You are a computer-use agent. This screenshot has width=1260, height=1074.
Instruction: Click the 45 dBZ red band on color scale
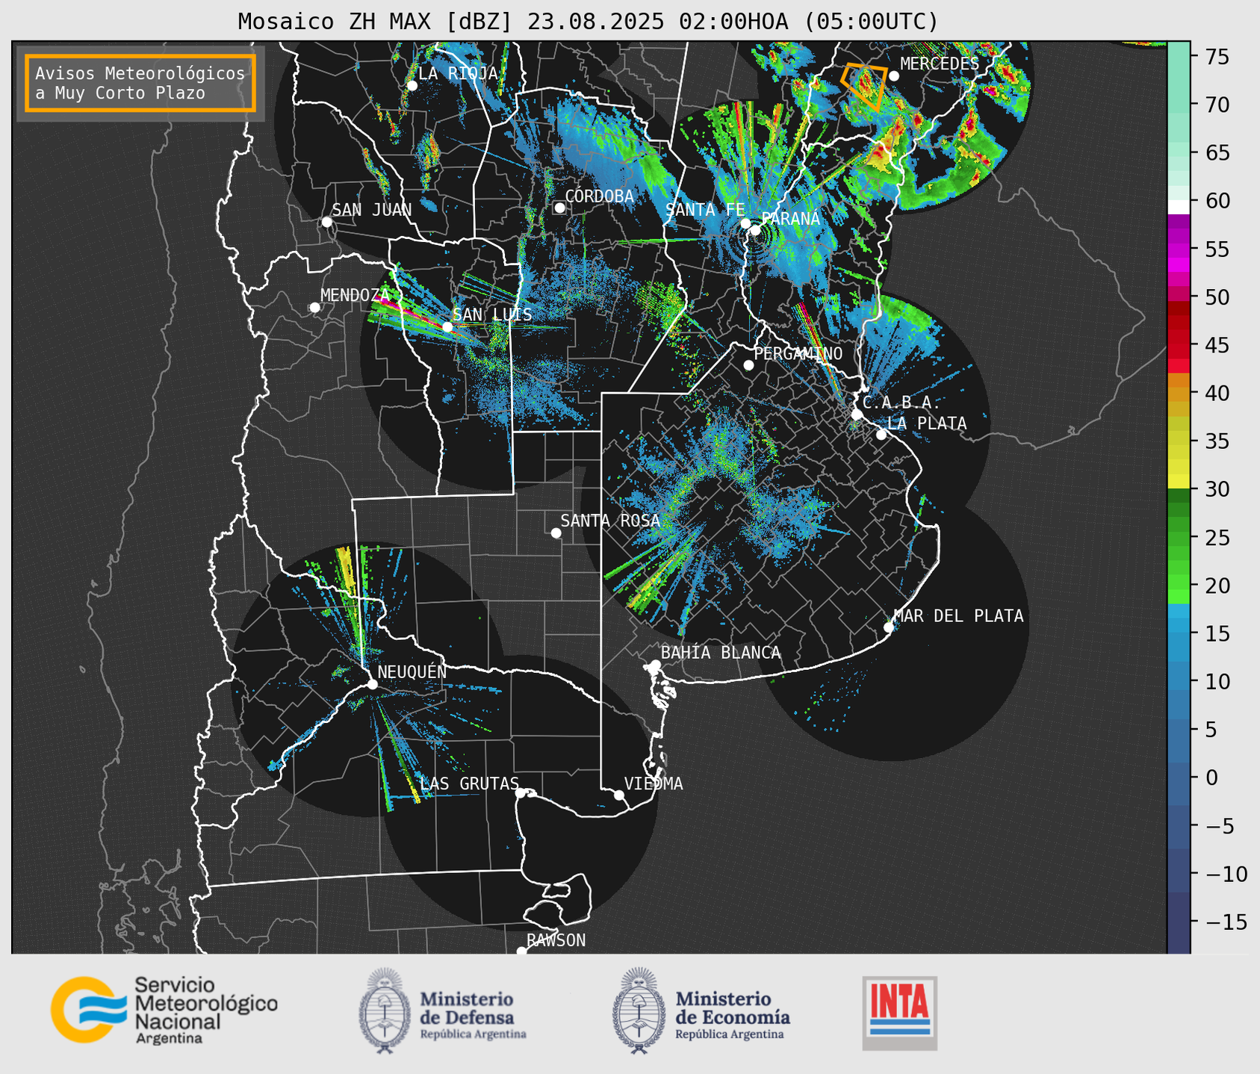[1179, 345]
